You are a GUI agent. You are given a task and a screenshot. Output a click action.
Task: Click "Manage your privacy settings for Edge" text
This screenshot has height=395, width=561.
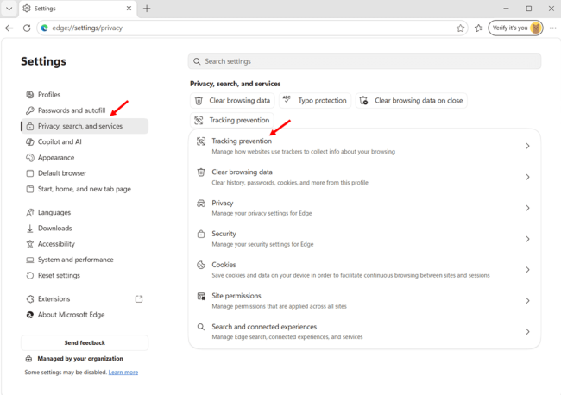(x=262, y=213)
